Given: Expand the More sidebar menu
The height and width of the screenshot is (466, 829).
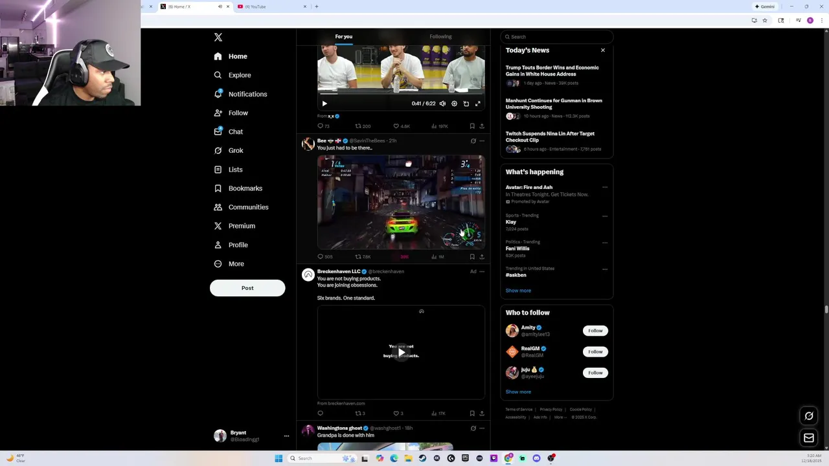Looking at the screenshot, I should (229, 263).
